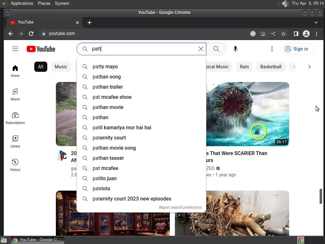Viewport: 325px width, 244px height.
Task: Click YouTube - Google Chrome taskbar button
Action: coord(37,240)
